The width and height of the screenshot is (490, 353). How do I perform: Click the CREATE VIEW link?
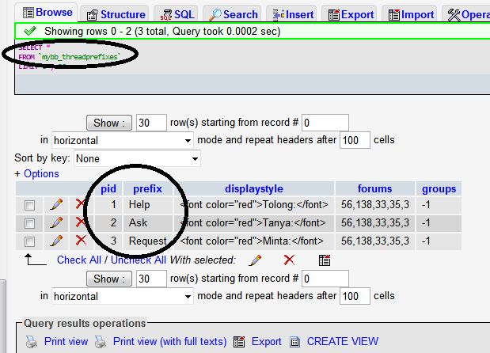coord(342,342)
